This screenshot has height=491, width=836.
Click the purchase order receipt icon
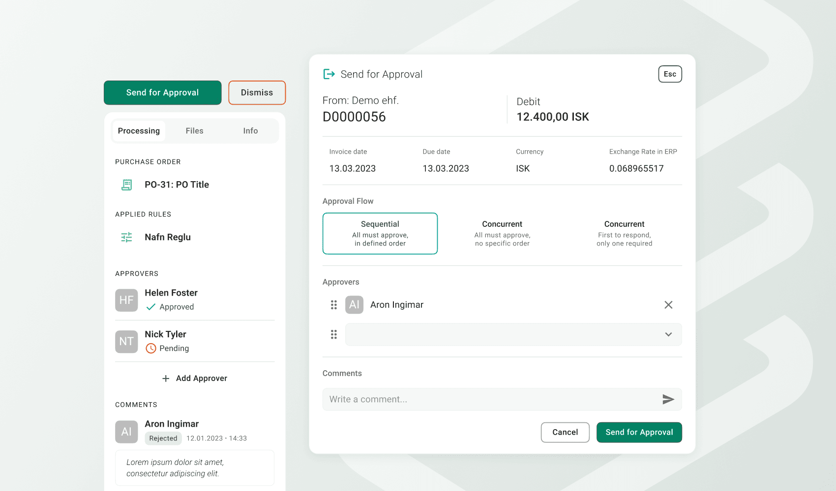[x=127, y=185]
